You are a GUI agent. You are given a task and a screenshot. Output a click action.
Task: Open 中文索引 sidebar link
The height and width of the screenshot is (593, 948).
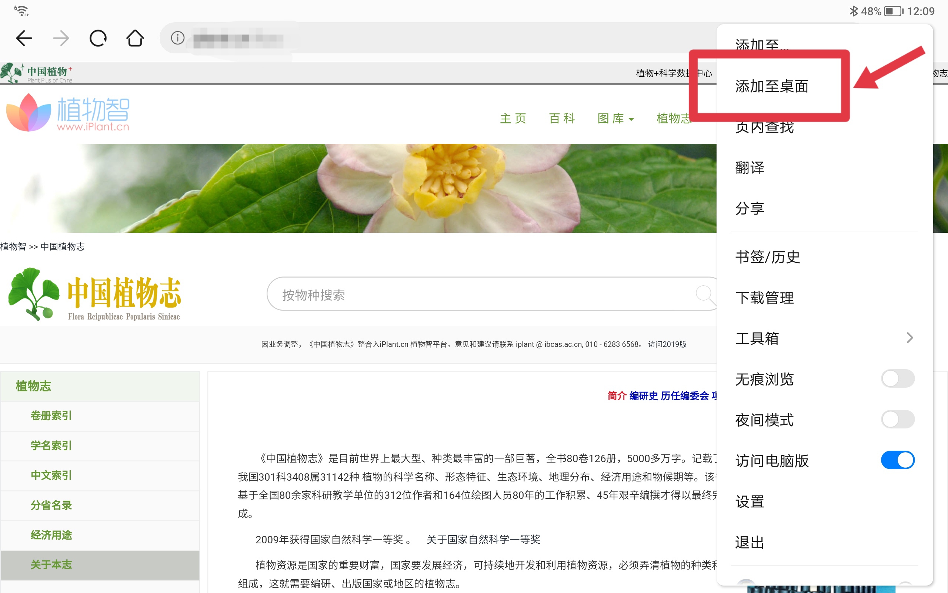[x=51, y=476]
